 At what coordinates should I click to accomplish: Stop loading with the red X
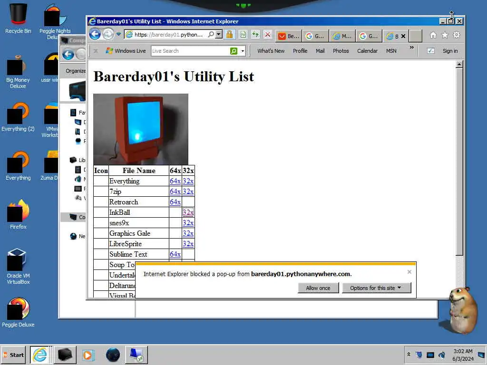click(x=268, y=34)
